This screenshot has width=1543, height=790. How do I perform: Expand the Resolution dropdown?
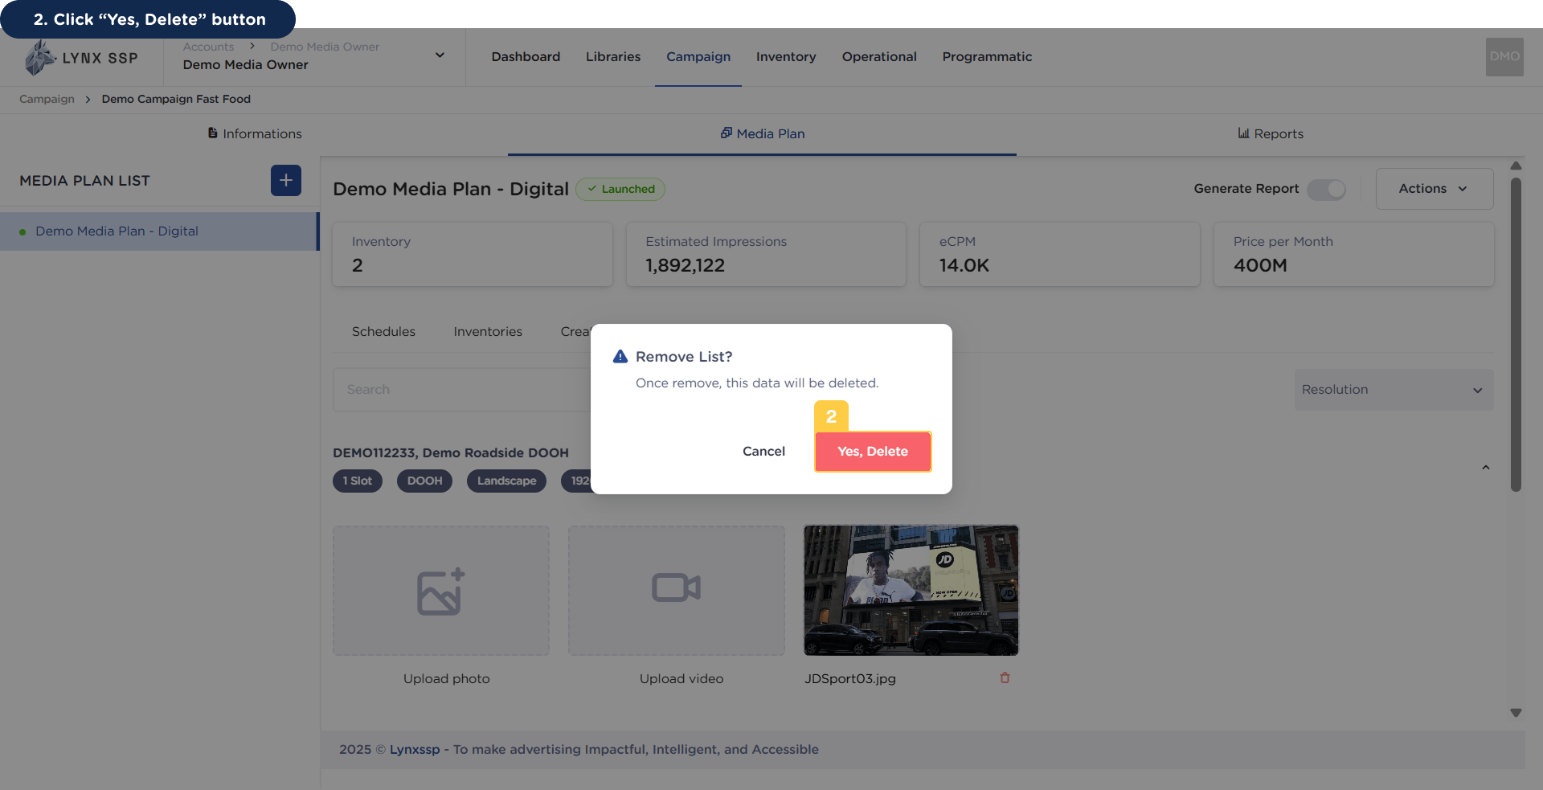point(1394,390)
